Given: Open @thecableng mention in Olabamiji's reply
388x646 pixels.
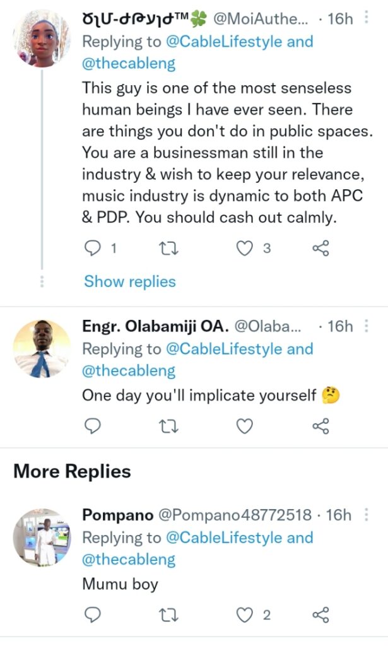Looking at the screenshot, I should pos(129,370).
